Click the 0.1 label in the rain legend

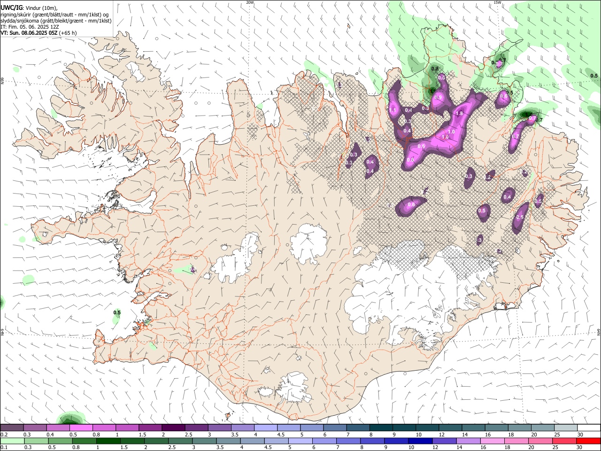(x=4, y=448)
